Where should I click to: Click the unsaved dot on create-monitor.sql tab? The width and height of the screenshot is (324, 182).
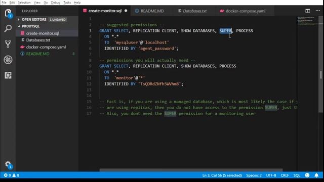coord(126,11)
